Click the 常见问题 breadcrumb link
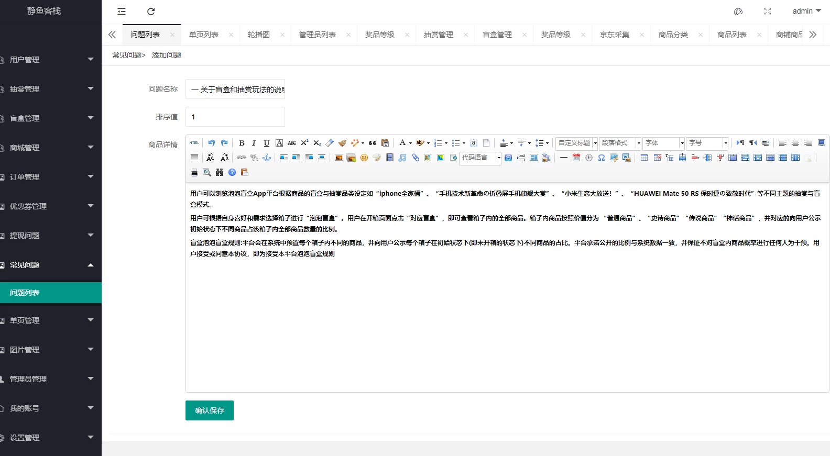 127,55
